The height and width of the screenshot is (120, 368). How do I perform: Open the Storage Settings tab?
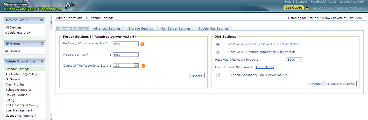[x=140, y=29]
